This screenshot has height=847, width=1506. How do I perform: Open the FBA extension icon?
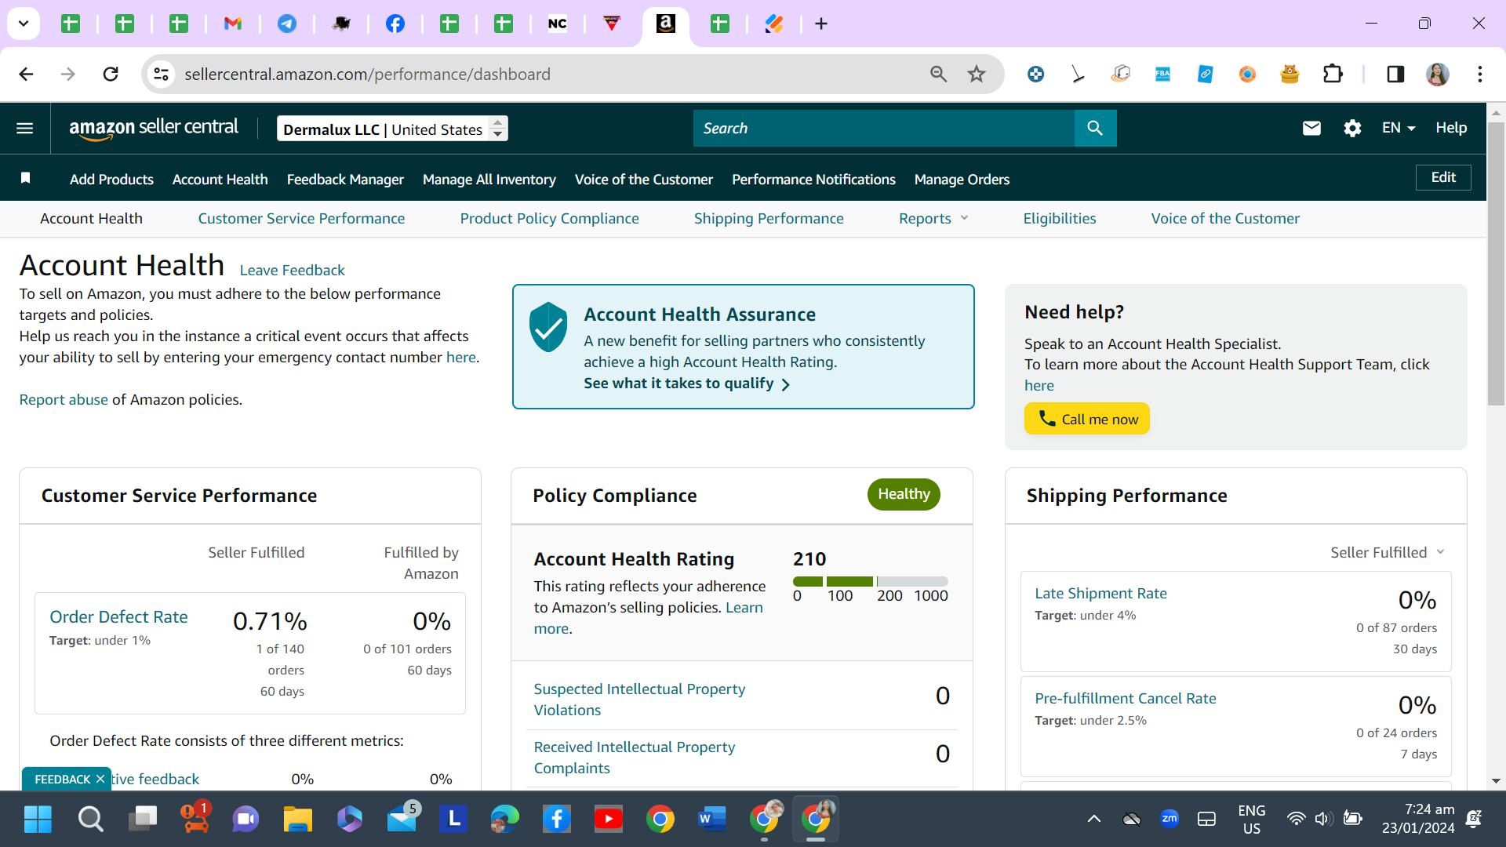(1163, 74)
